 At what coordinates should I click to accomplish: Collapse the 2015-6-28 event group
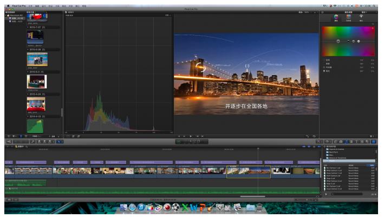click(28, 49)
